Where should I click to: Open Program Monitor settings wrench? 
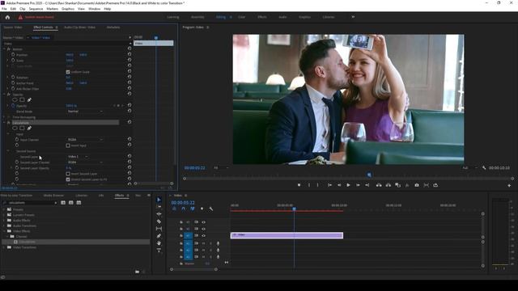tap(484, 167)
